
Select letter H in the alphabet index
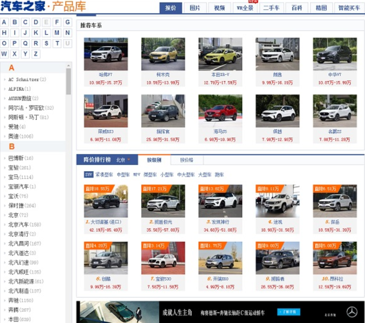tap(4, 33)
